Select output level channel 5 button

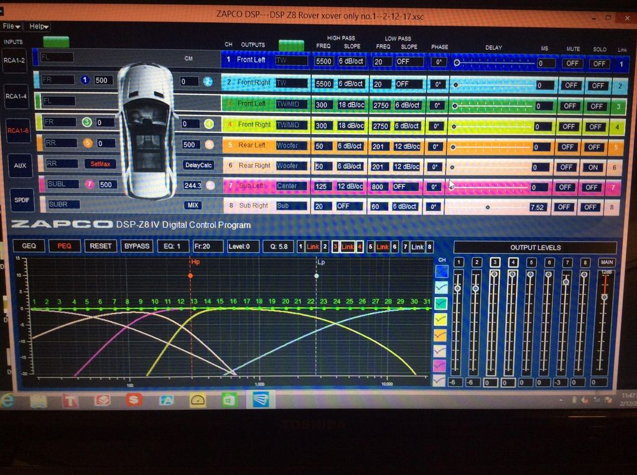pyautogui.click(x=531, y=262)
